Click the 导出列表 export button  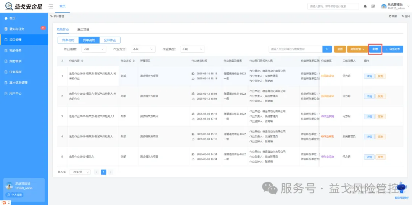coord(393,49)
